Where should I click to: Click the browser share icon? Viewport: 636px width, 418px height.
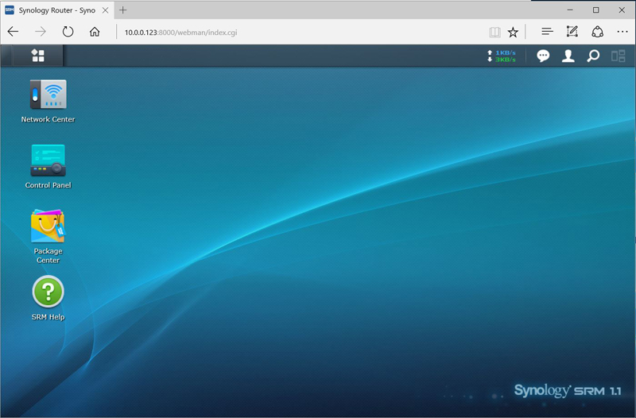click(x=598, y=32)
